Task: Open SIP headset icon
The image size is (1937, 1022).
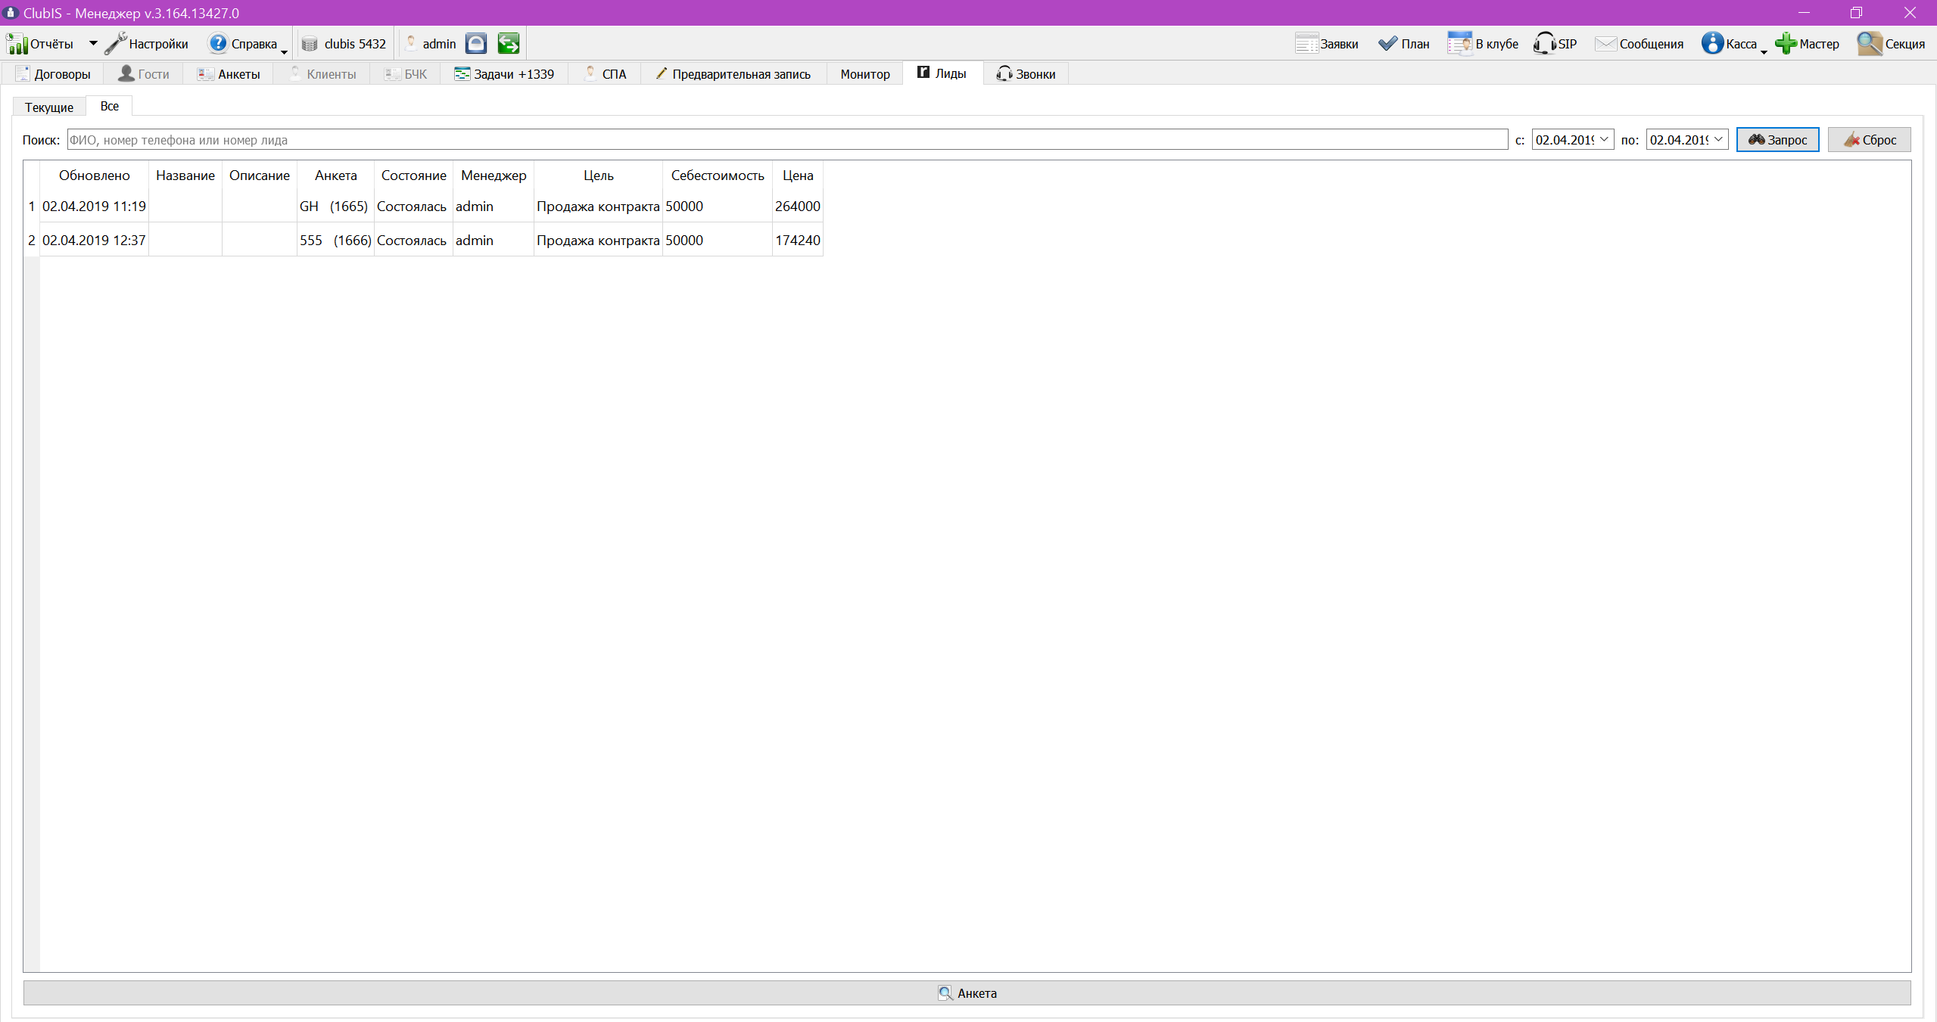Action: (x=1543, y=44)
